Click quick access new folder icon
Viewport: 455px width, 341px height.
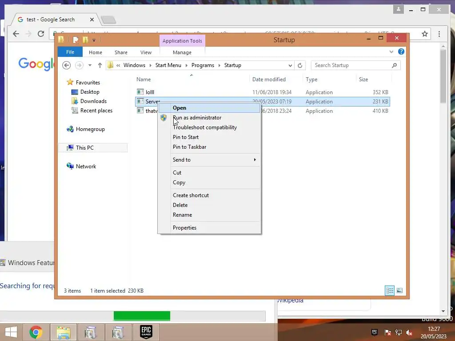coord(85,40)
